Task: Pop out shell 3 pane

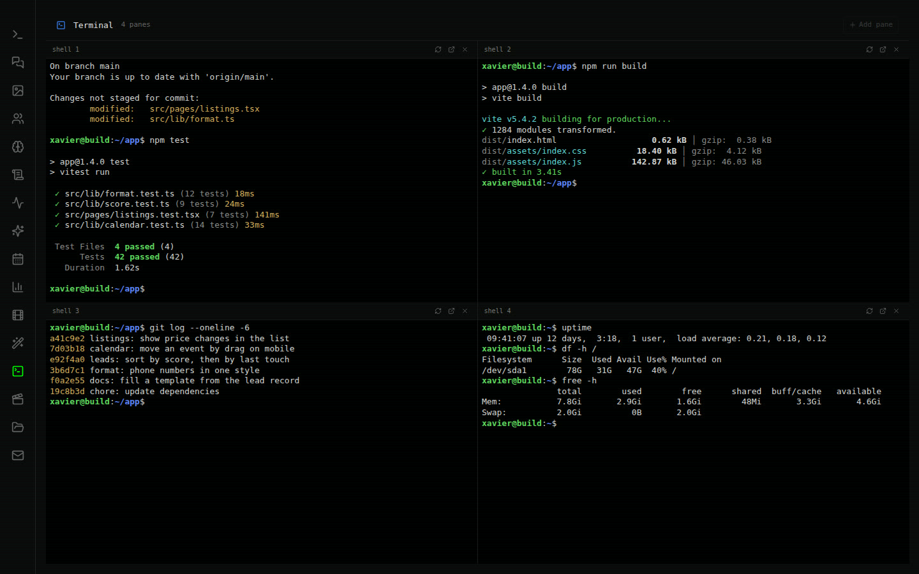Action: tap(451, 311)
